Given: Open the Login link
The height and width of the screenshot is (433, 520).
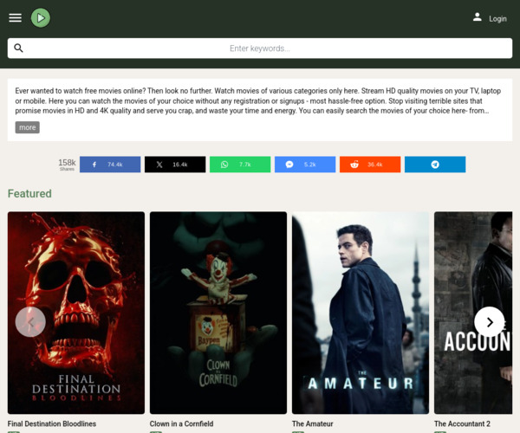Looking at the screenshot, I should [497, 19].
